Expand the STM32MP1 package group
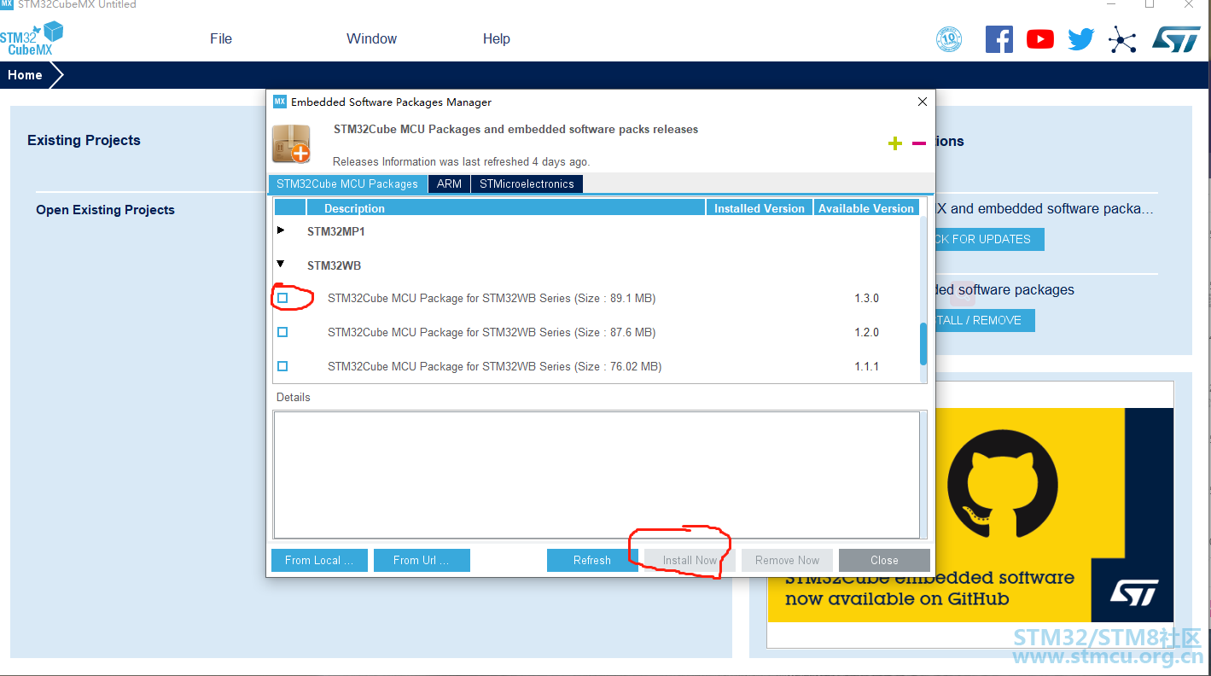The height and width of the screenshot is (676, 1211). pos(281,230)
